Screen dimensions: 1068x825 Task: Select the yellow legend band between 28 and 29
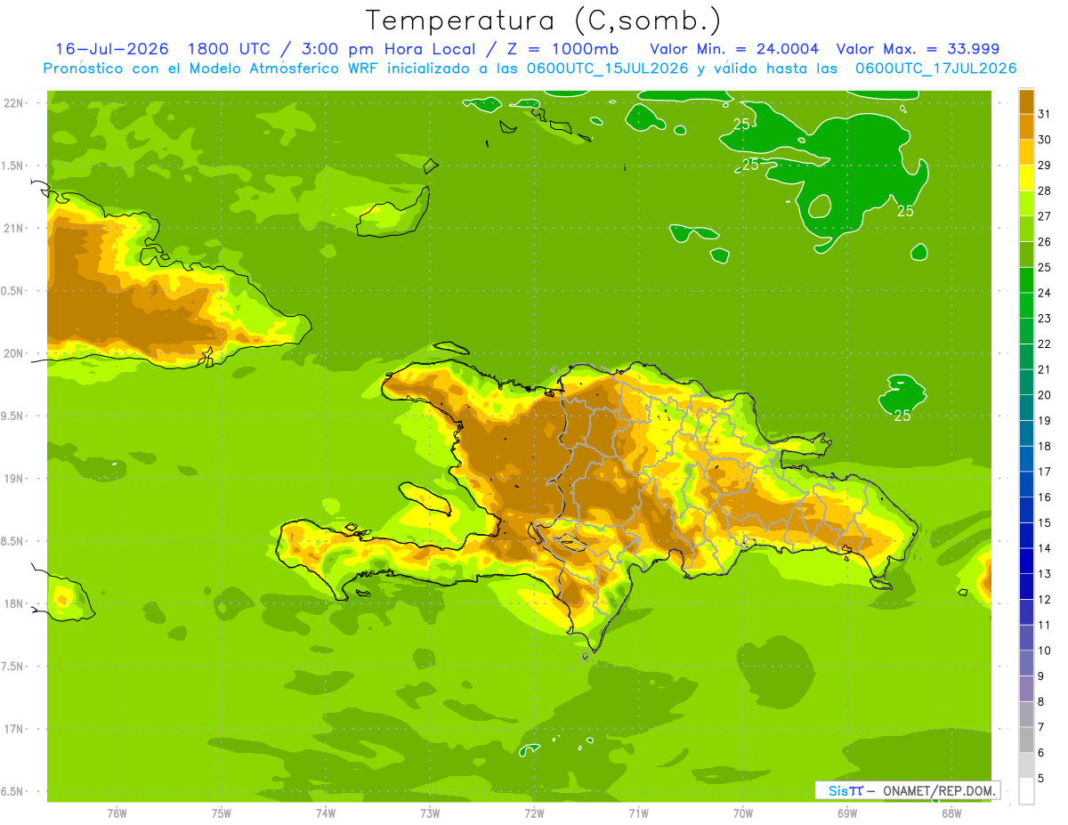pyautogui.click(x=1026, y=178)
